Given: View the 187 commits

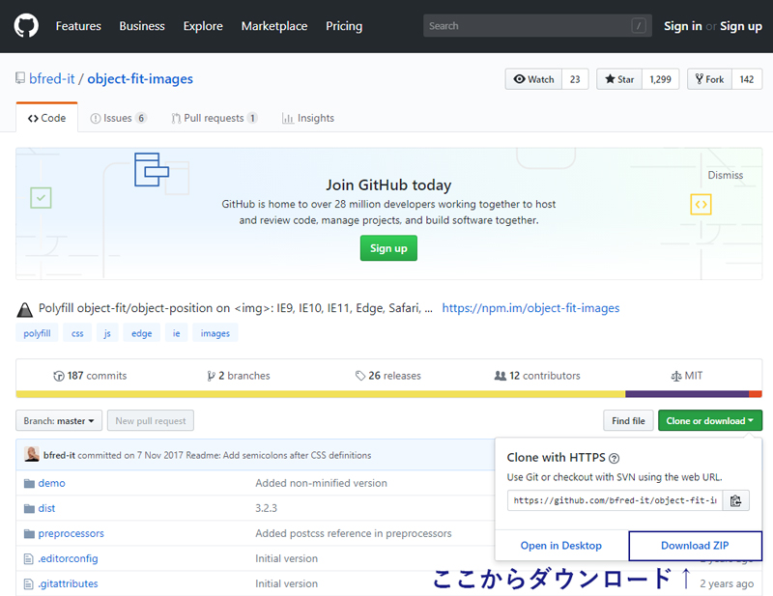Looking at the screenshot, I should point(90,376).
